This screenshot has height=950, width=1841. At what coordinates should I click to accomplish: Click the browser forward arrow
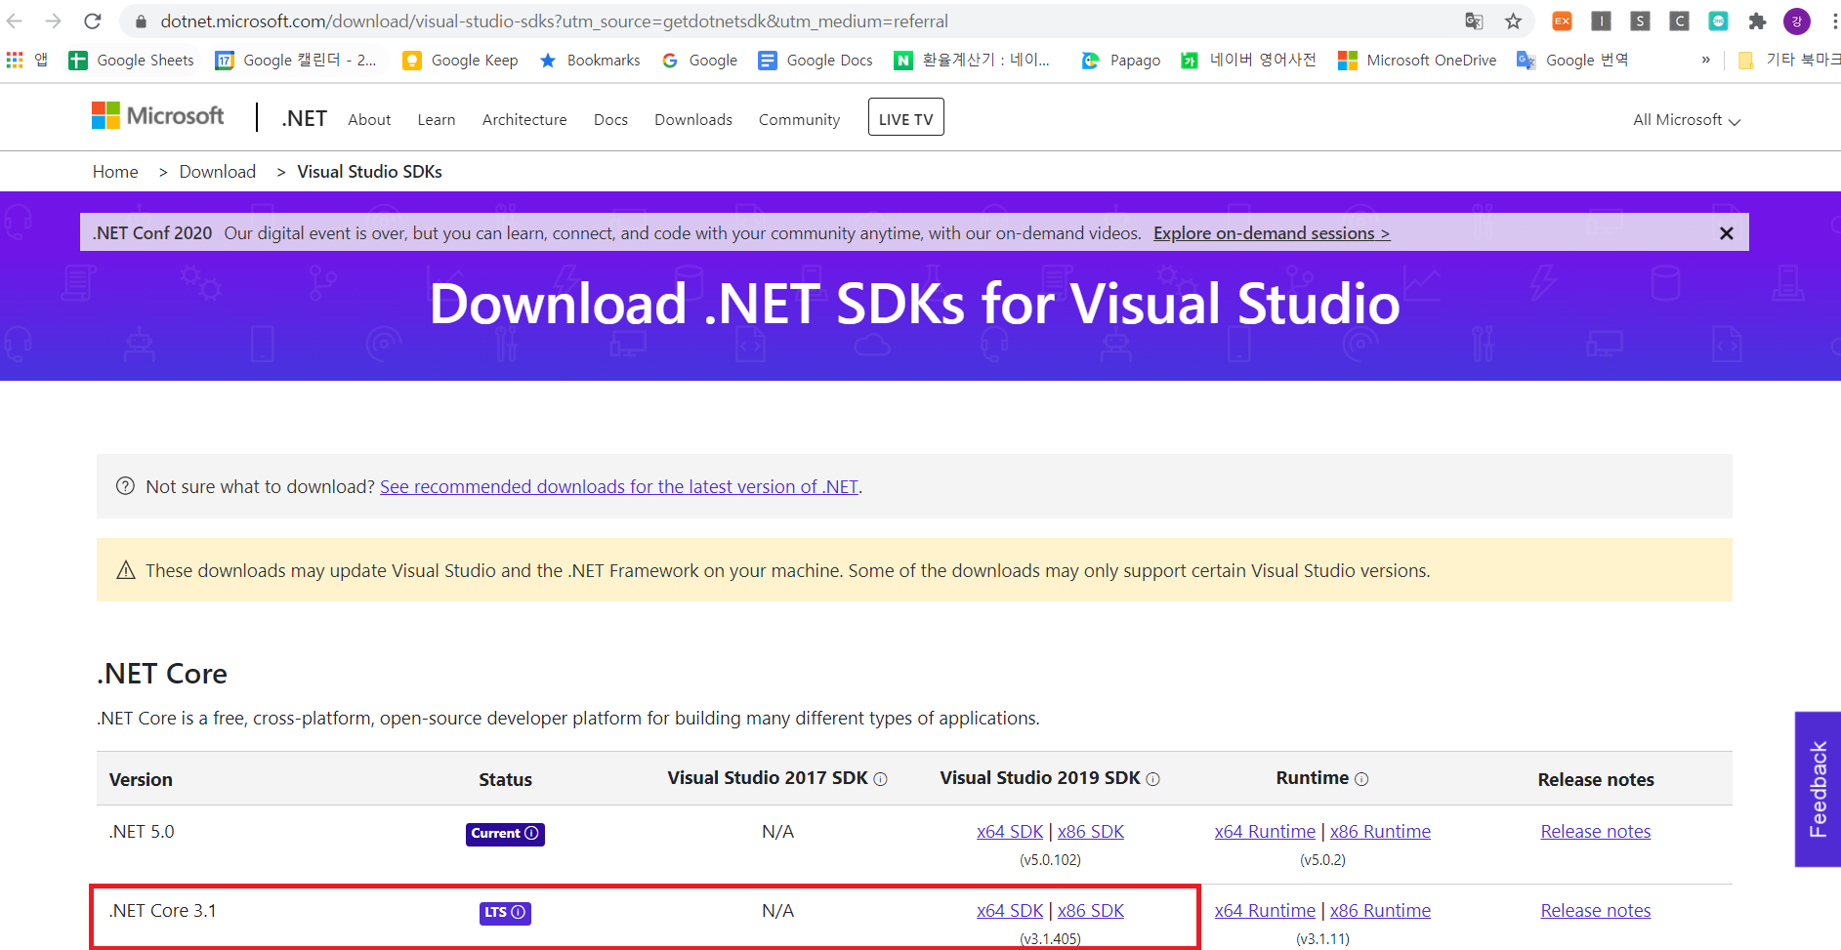pyautogui.click(x=54, y=21)
